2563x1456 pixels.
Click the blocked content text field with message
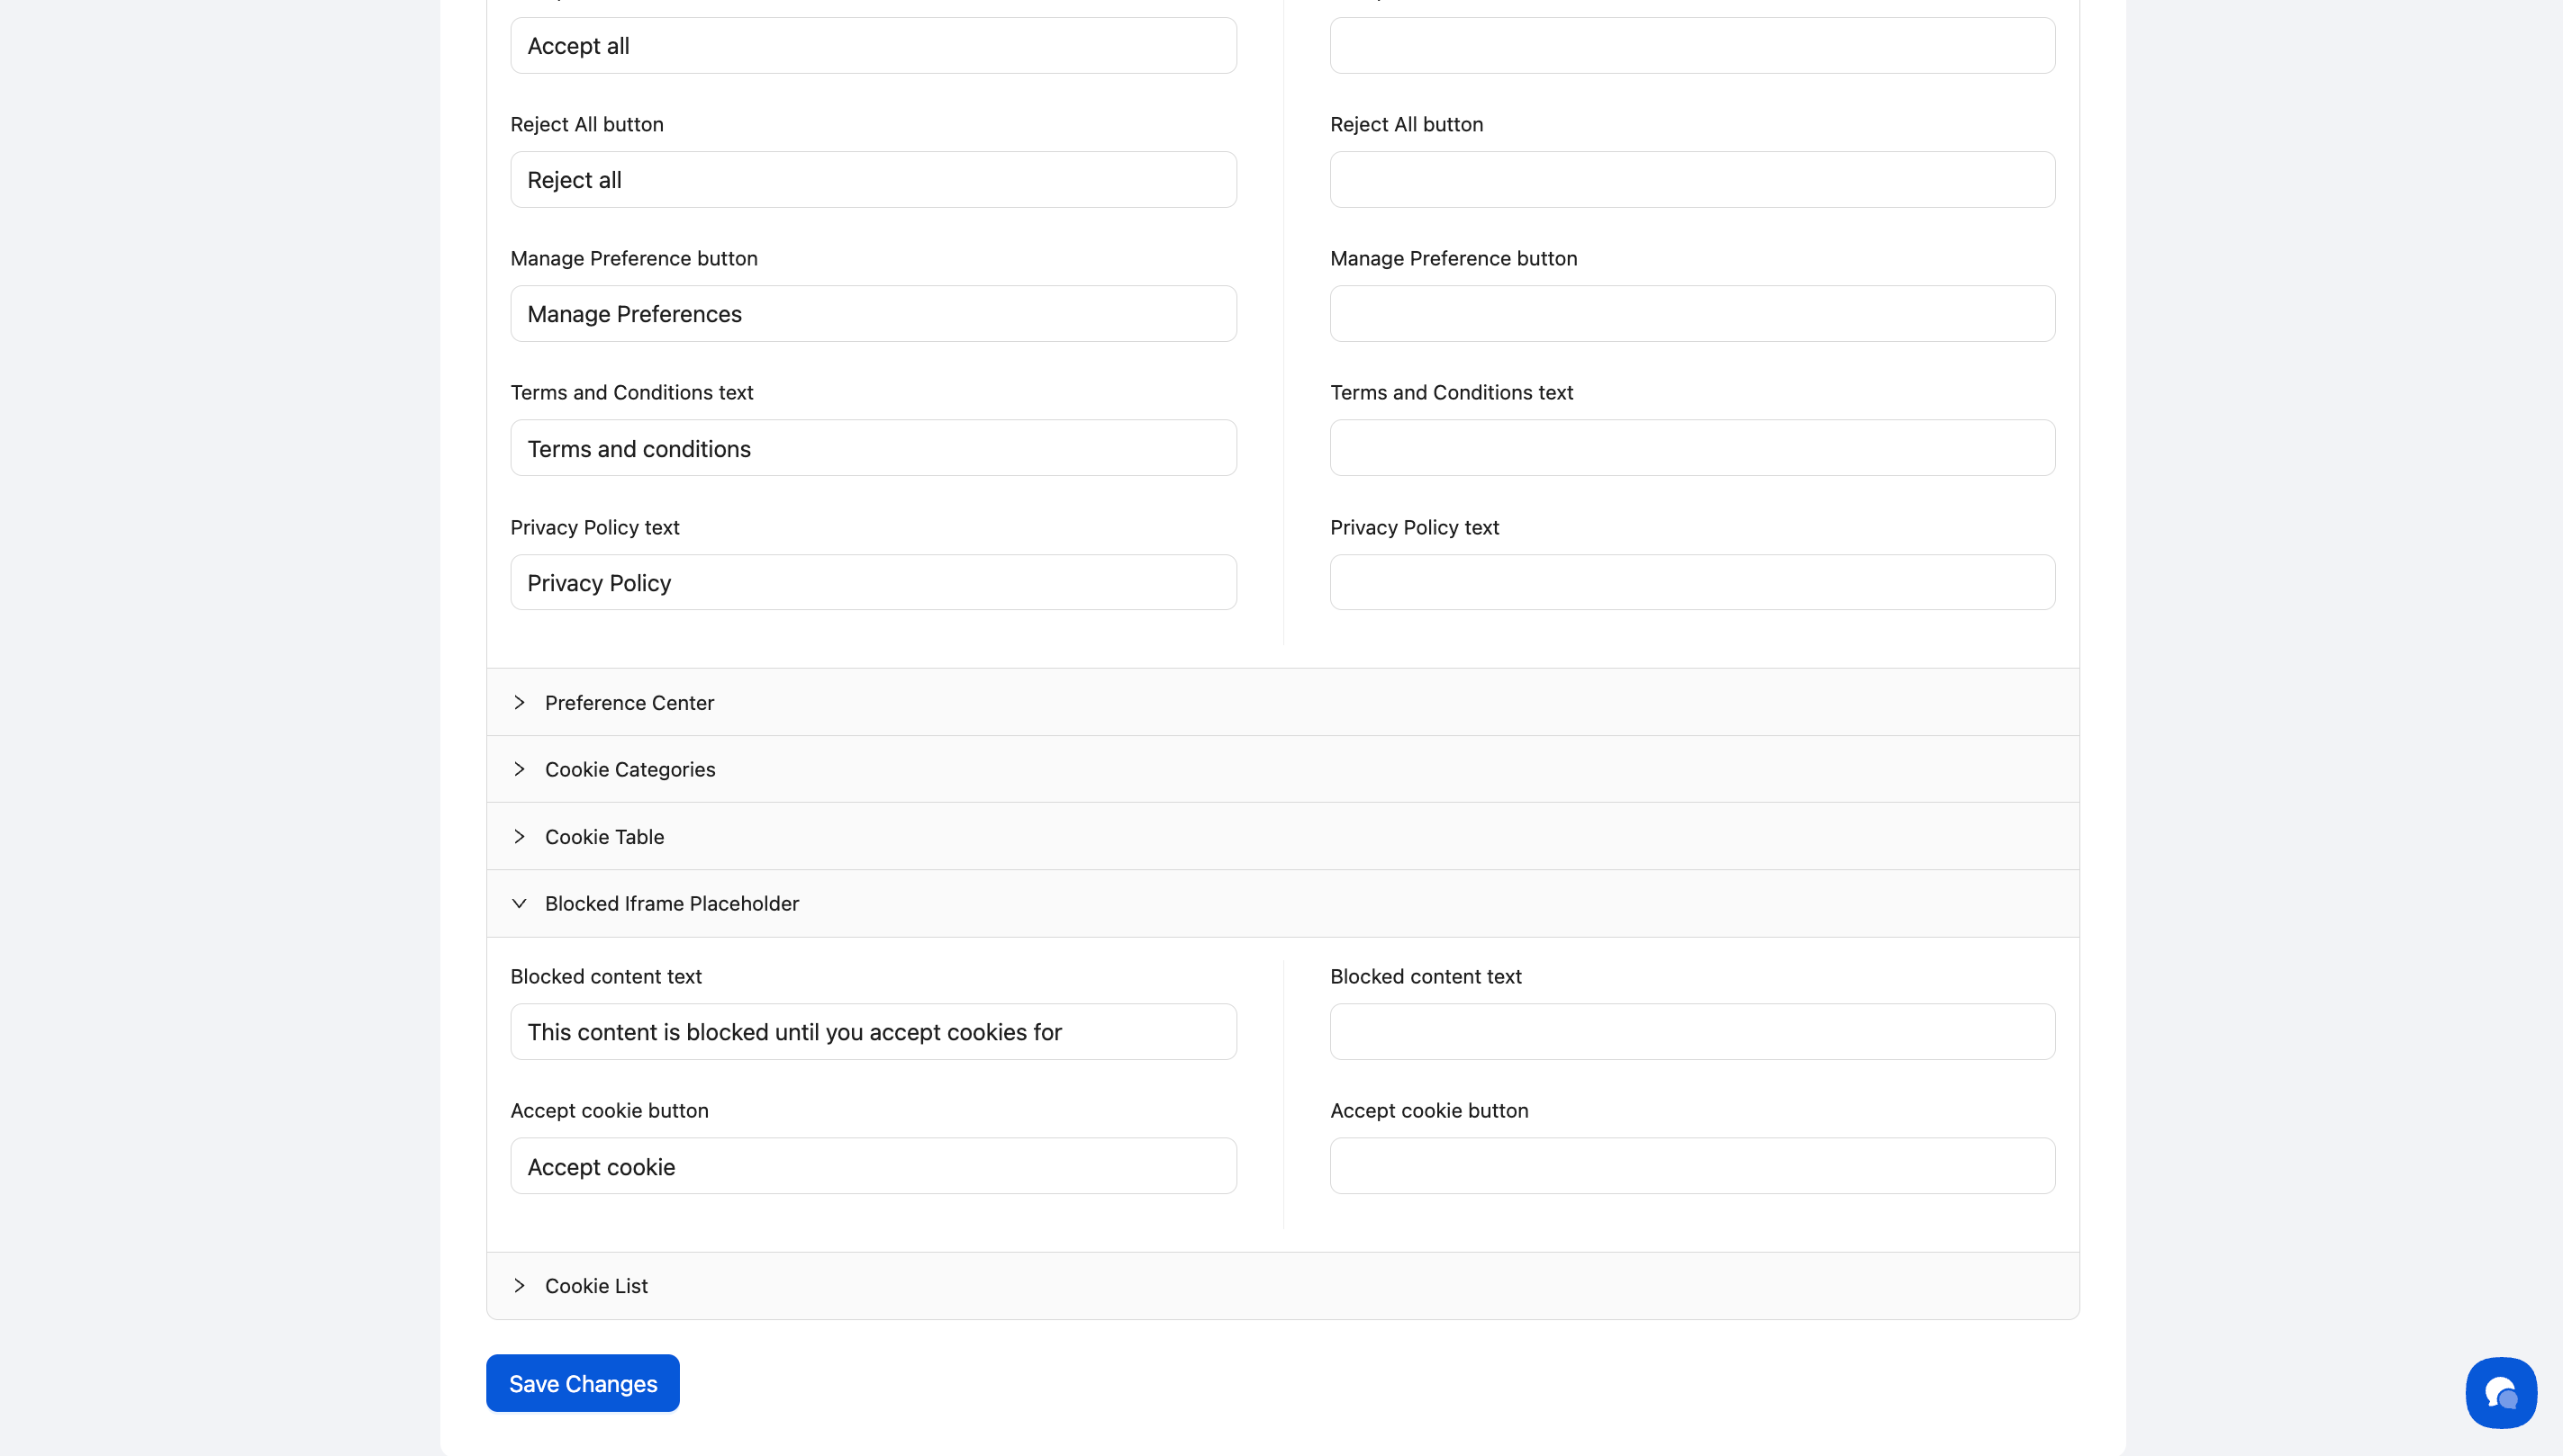873,1032
